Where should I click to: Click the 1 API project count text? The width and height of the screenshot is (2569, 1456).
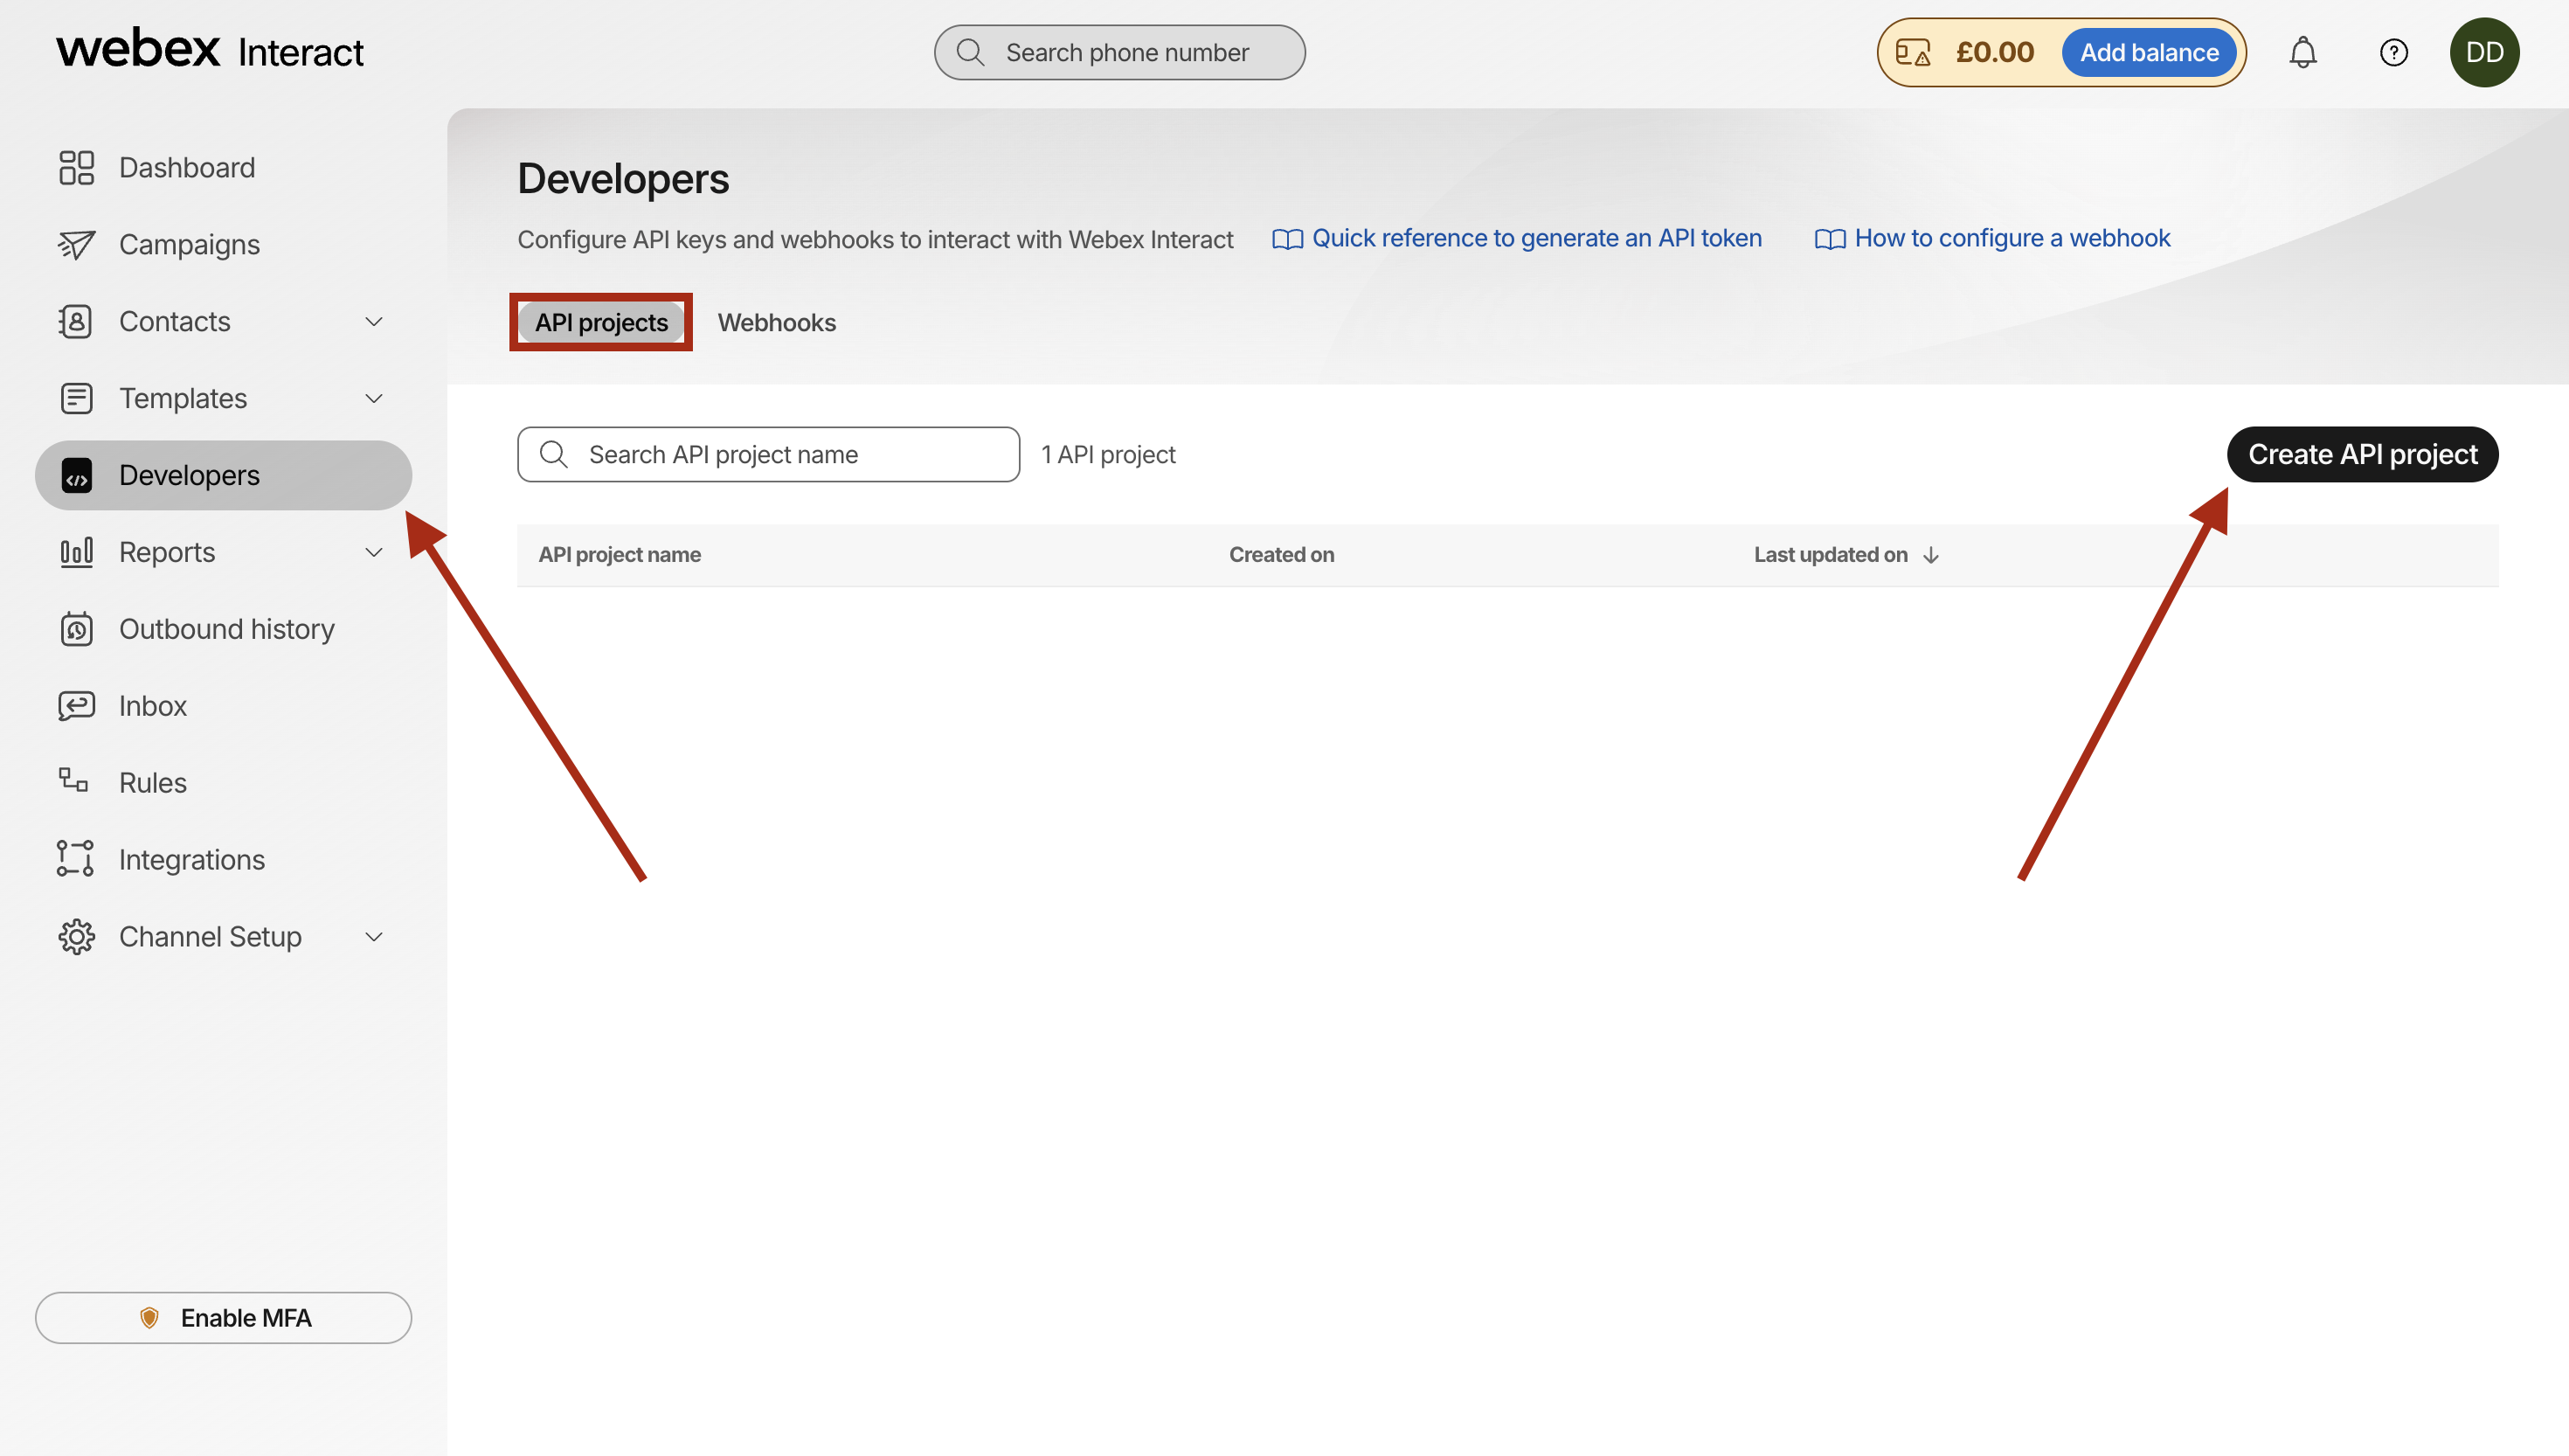coord(1109,455)
